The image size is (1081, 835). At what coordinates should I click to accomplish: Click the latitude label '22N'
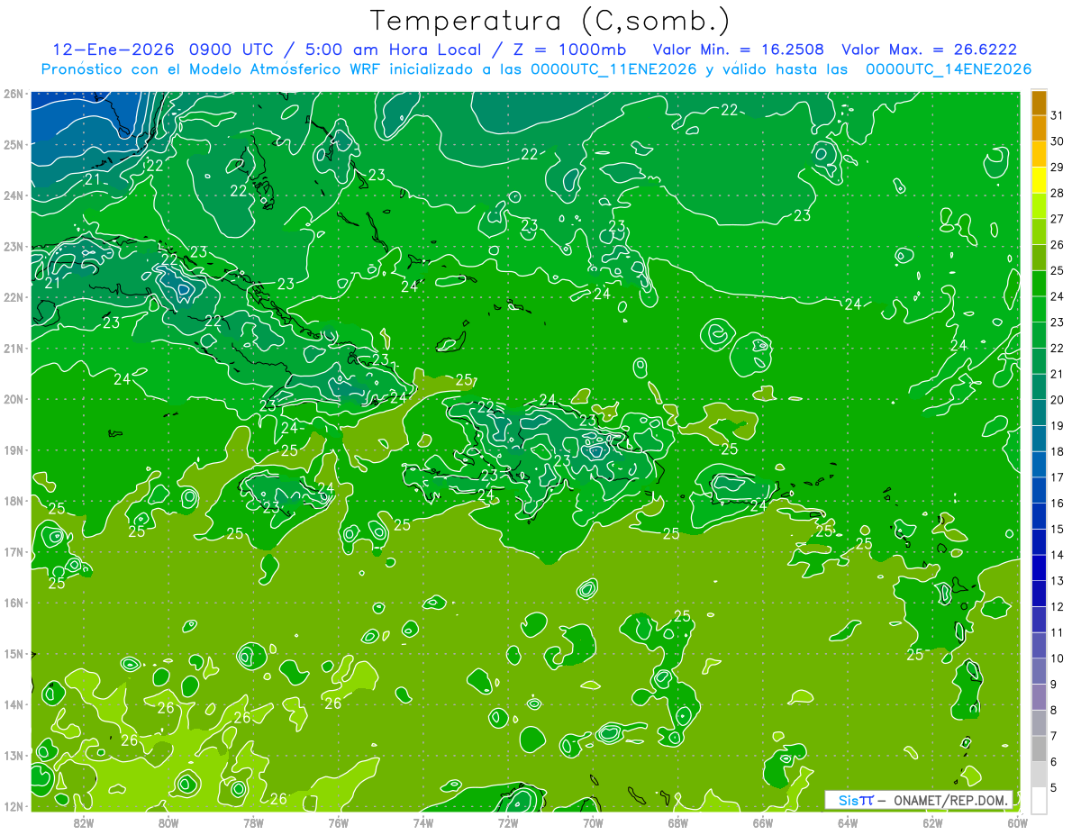14,297
